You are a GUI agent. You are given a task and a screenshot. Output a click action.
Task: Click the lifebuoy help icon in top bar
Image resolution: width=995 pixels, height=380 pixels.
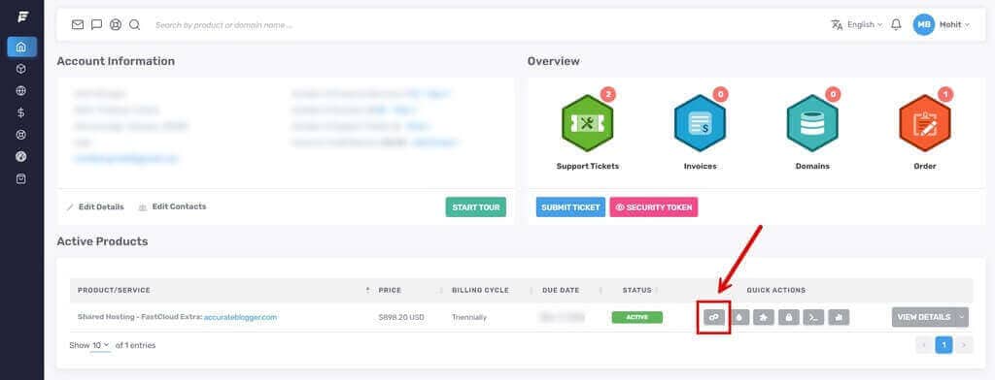116,24
